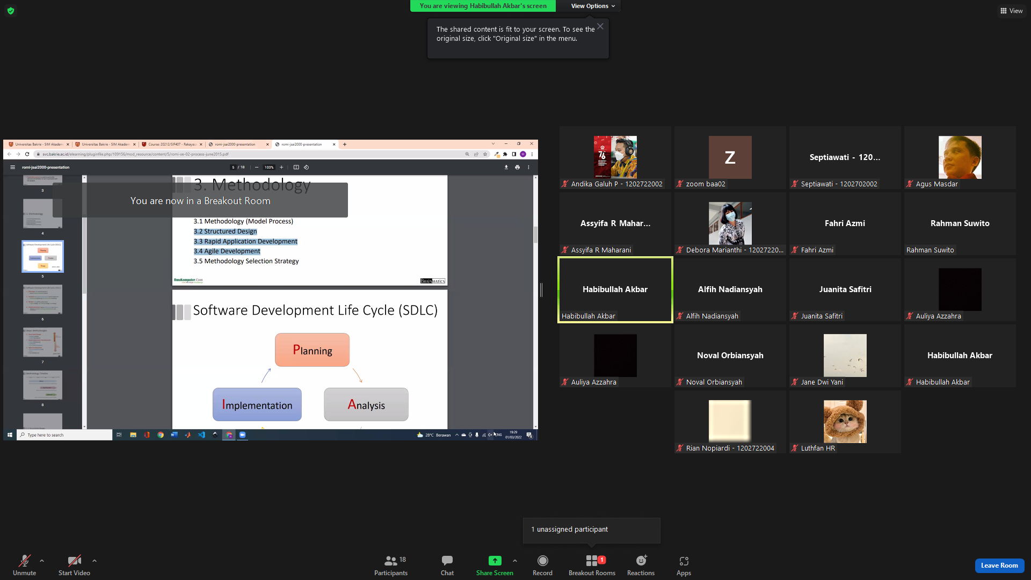Select page 5 thumbnail in the PDF sidebar
The width and height of the screenshot is (1031, 580).
tap(42, 257)
